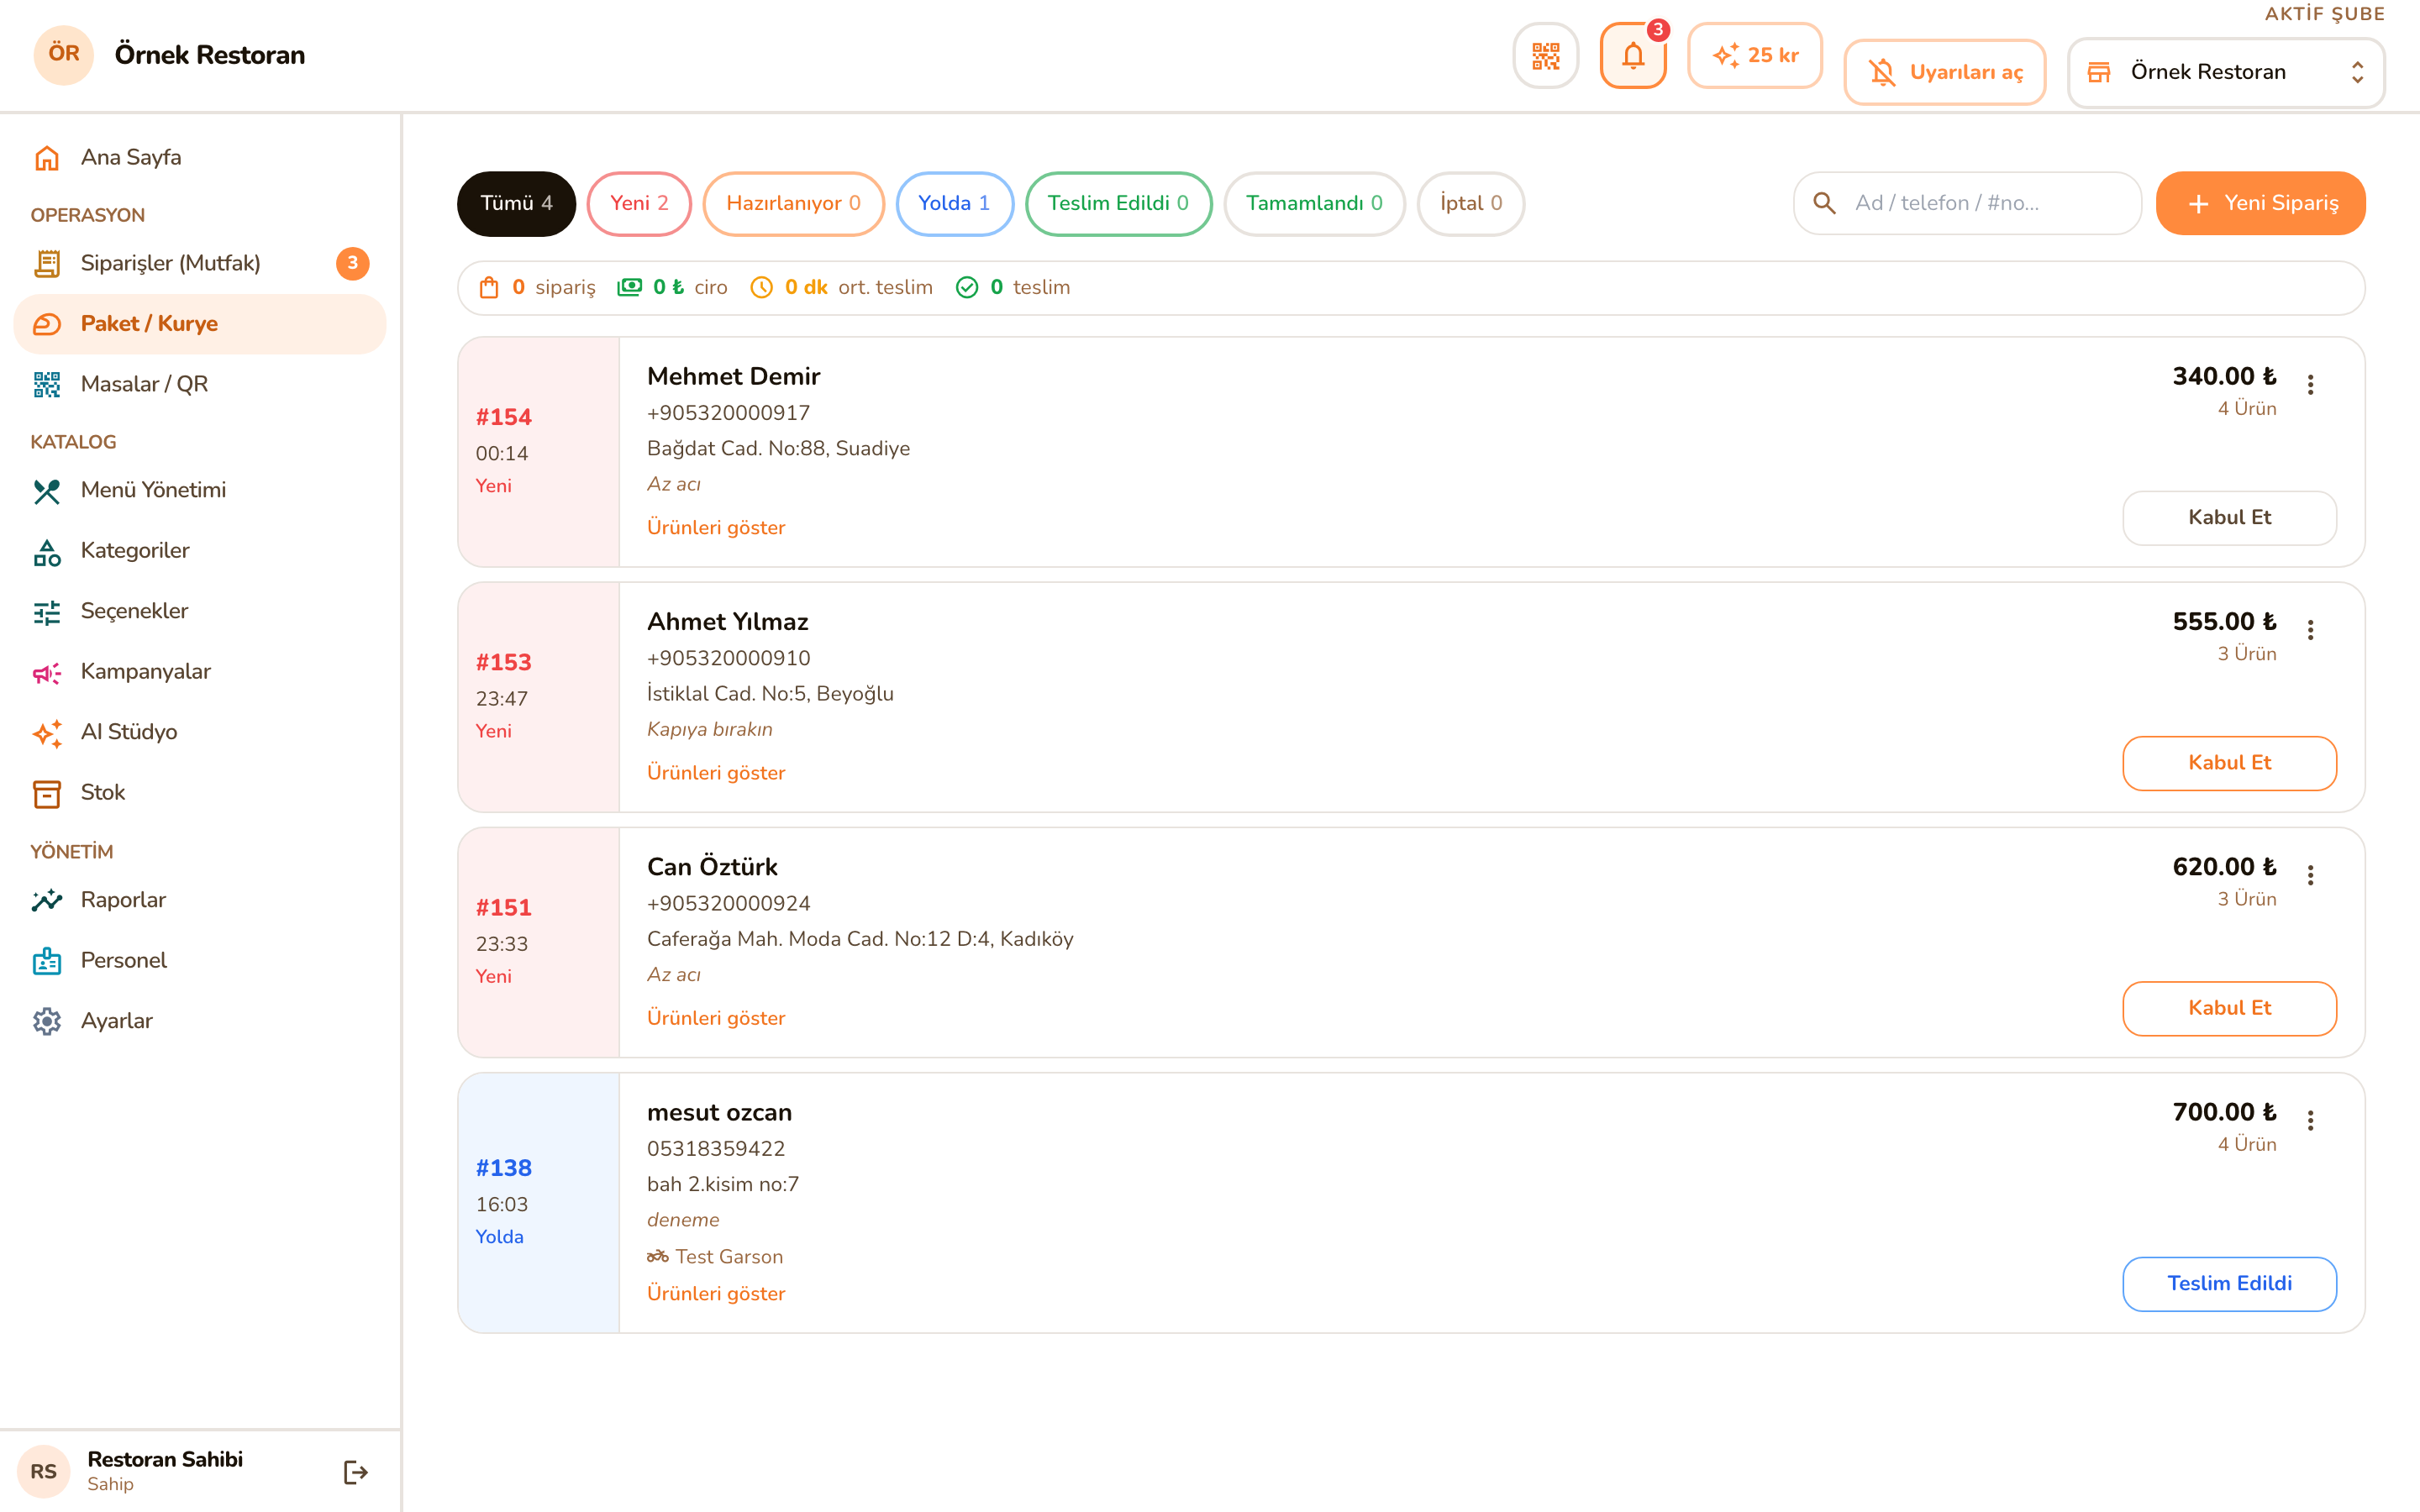2420x1512 pixels.
Task: Enable alerts with Uyarıları aç
Action: [x=1944, y=72]
